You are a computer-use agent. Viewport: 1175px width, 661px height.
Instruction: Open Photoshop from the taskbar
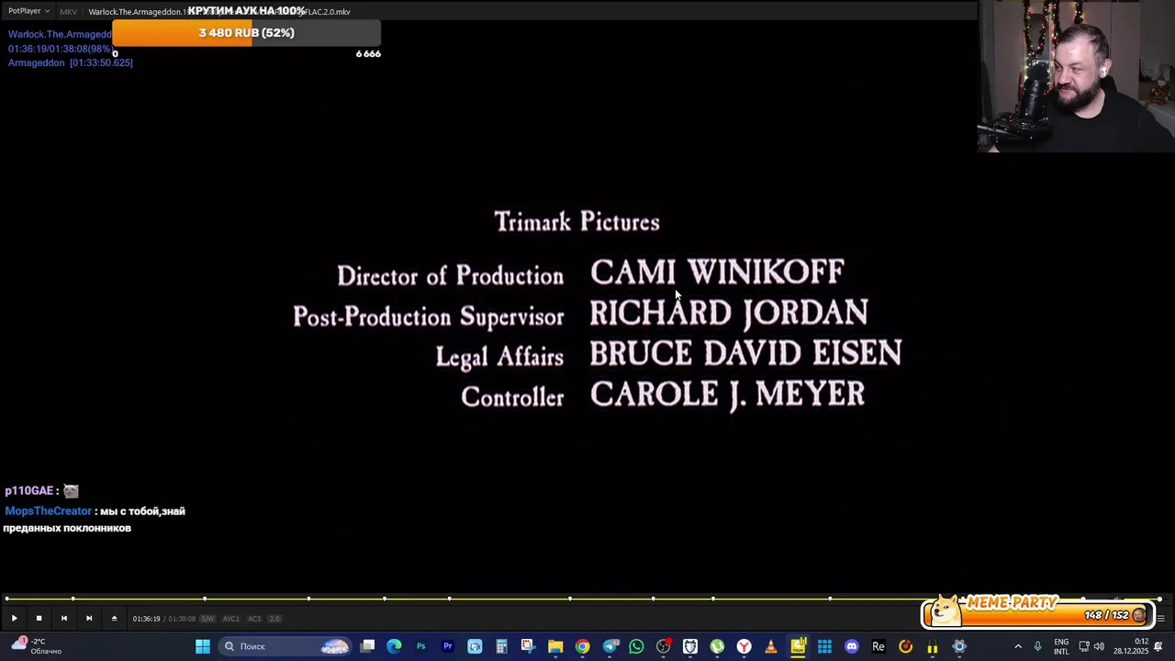pyautogui.click(x=420, y=646)
